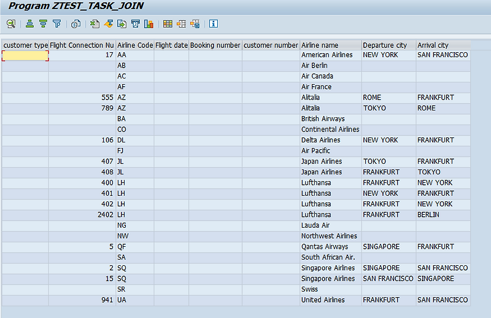Click the American Airlines cell

coord(331,55)
